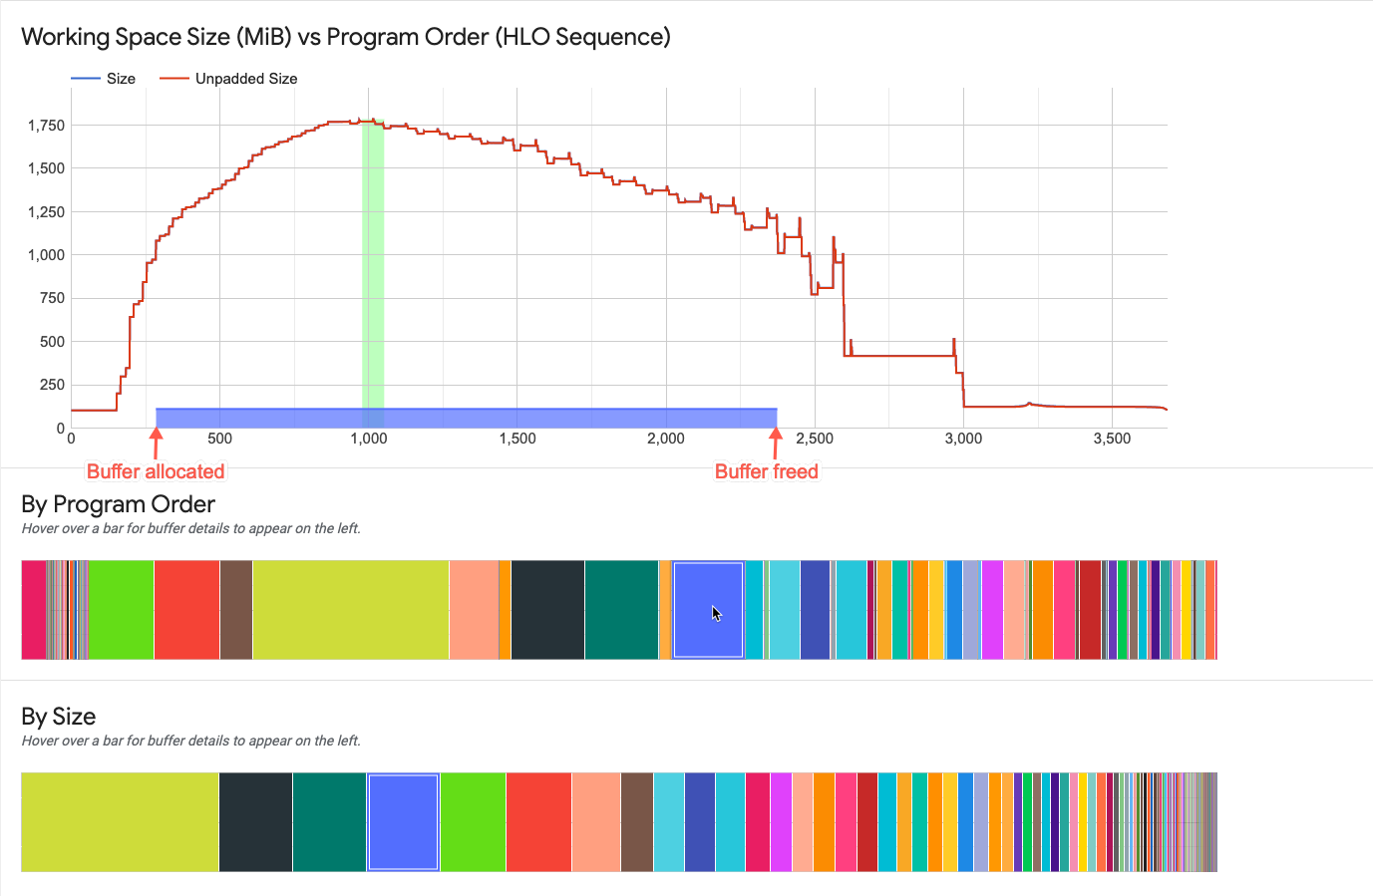
Task: Select the lime green bar in By Program Order
Action: click(x=121, y=610)
